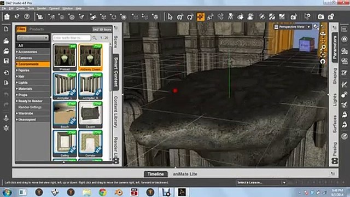Viewport: 350px width, 197px height.
Task: Open the Render menu
Action: coord(42,9)
